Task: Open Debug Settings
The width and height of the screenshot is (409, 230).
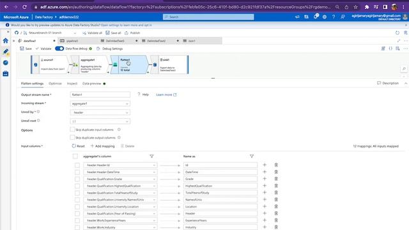Action: tap(109, 49)
